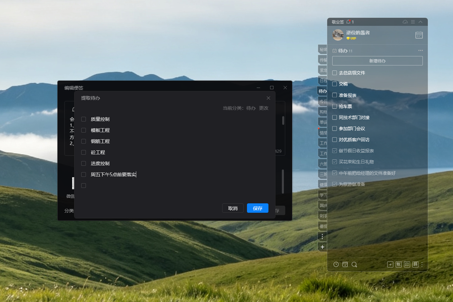Screen dimensions: 453x302
Task: Click 更改 to change the current category
Action: [x=264, y=108]
